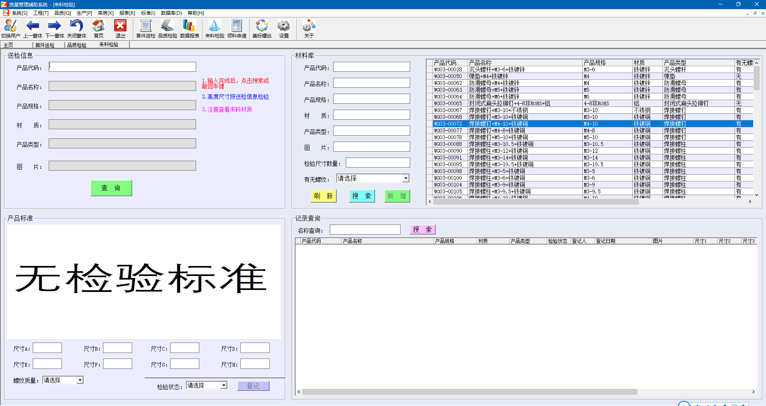Click material table horizontal scrollbar right arrow
Screen dimensions: 766x406
click(750, 202)
